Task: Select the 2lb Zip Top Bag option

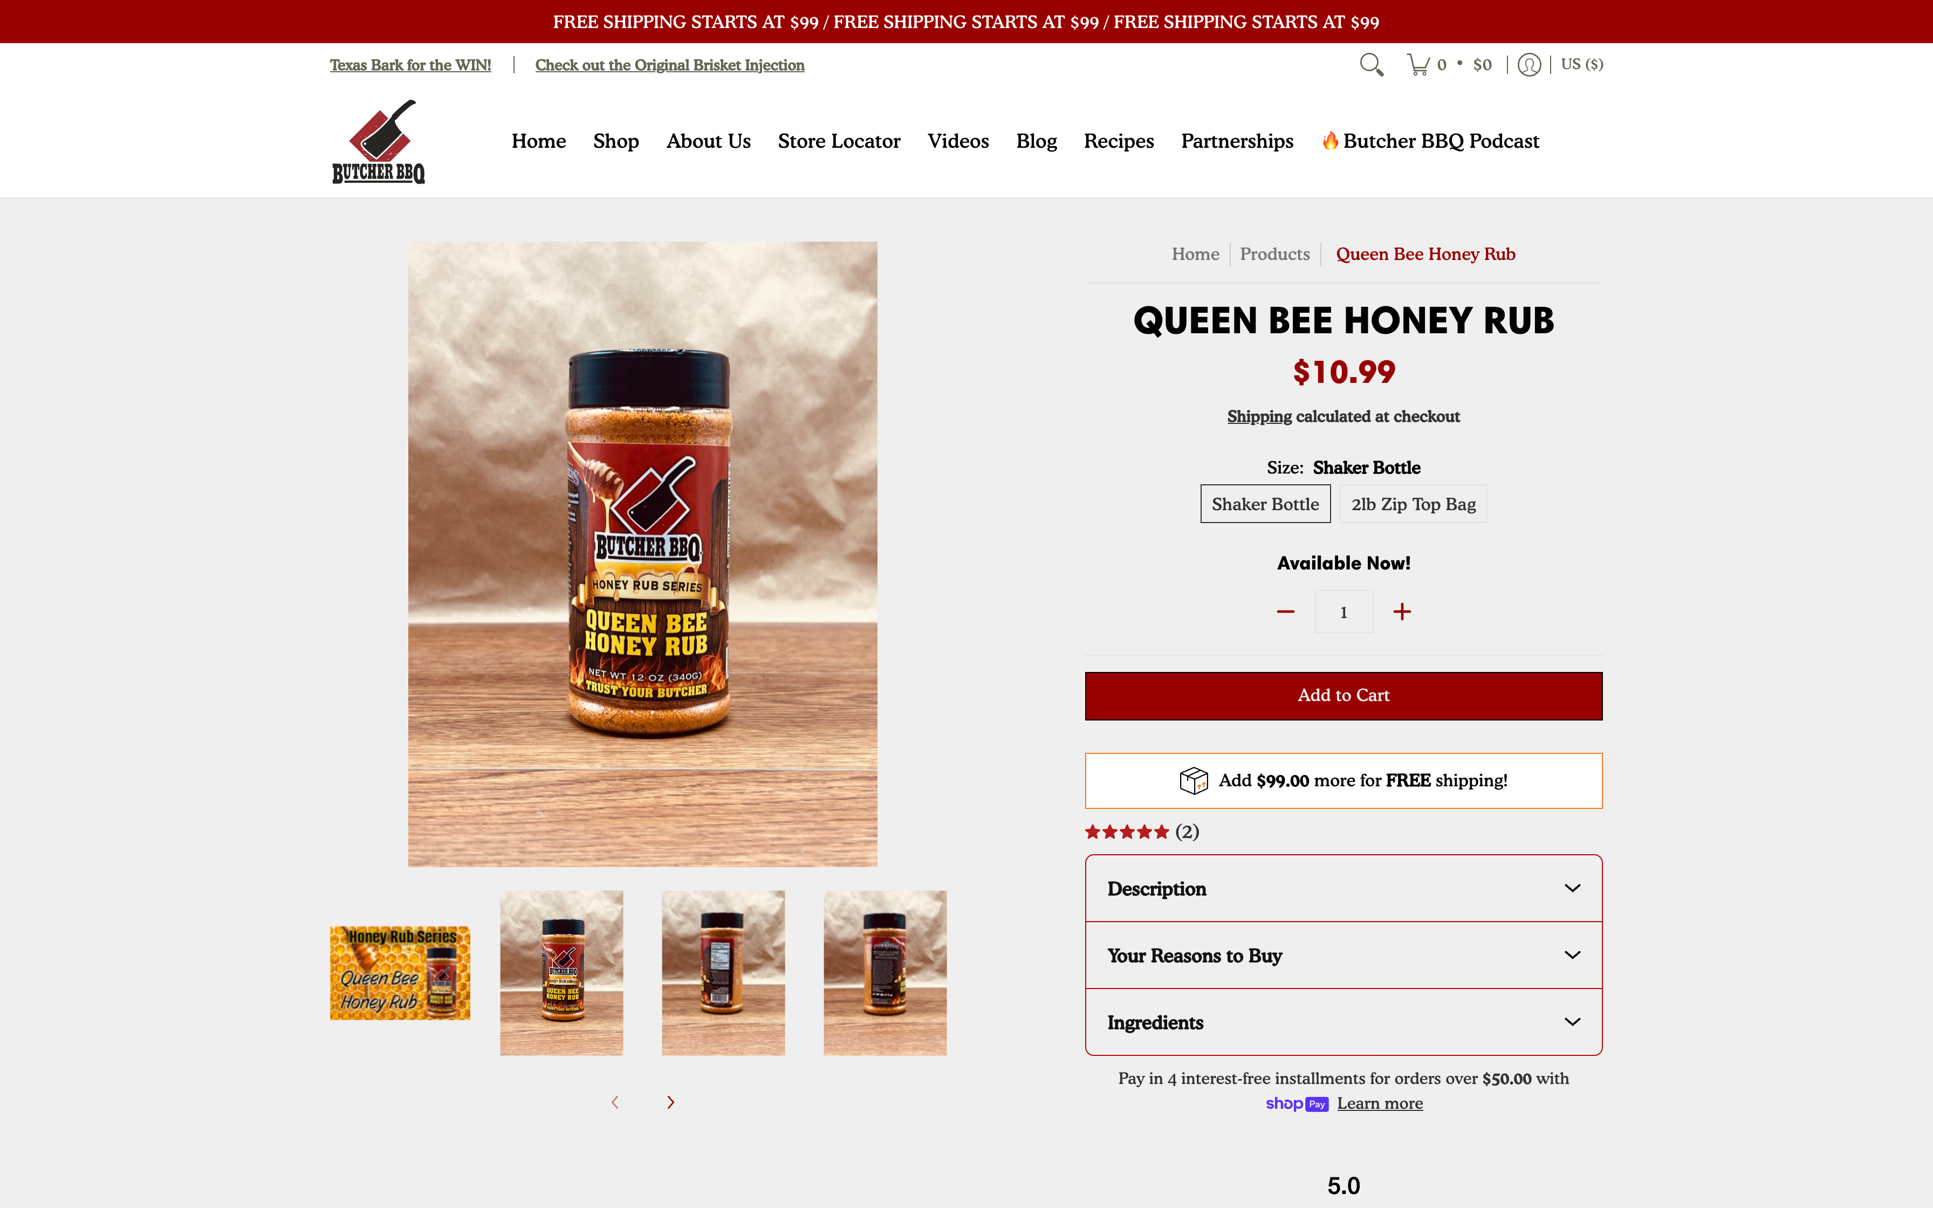Action: (x=1413, y=504)
